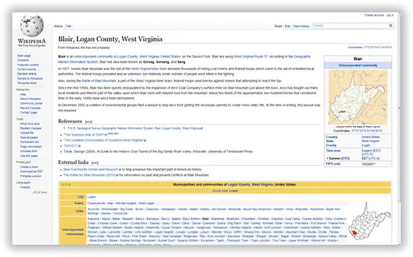Click Unincorporated community in infobox header
The image size is (413, 257).
tap(358, 65)
